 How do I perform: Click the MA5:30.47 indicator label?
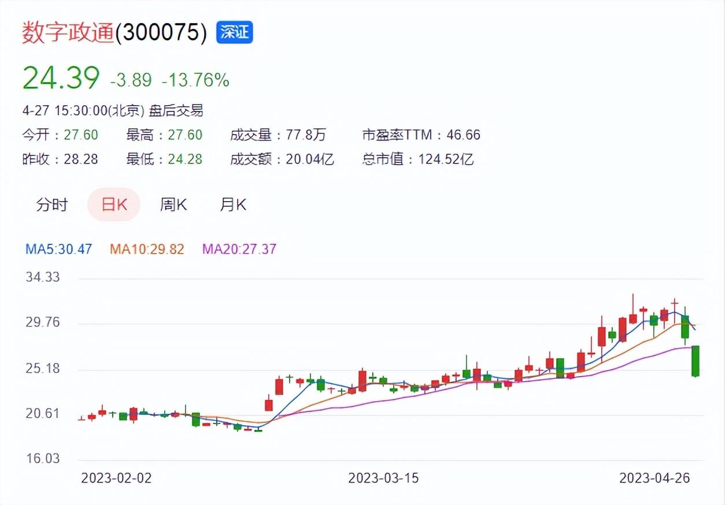58,250
